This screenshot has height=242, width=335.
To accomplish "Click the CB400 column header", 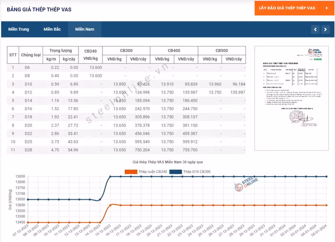I will (x=174, y=50).
